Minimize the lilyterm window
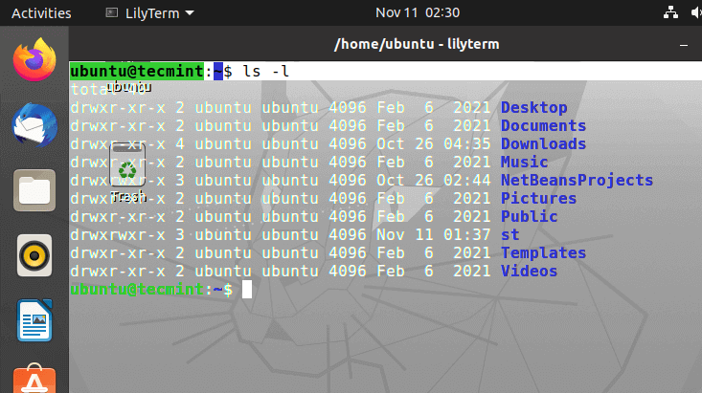Image resolution: width=702 pixels, height=393 pixels. 683,45
